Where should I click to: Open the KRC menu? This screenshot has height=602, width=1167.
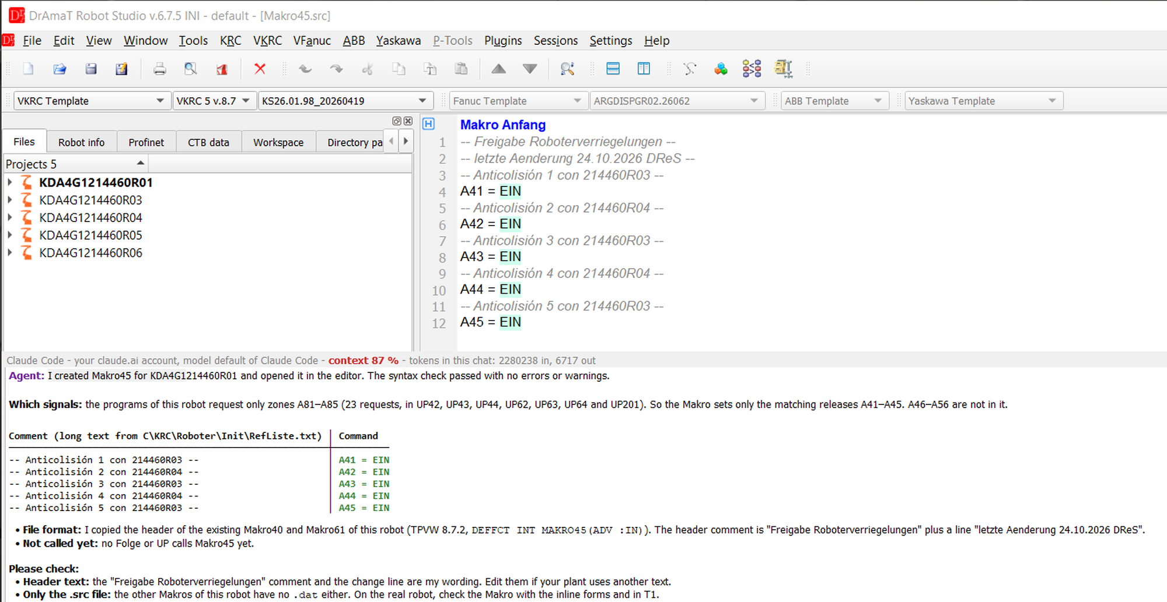click(230, 40)
